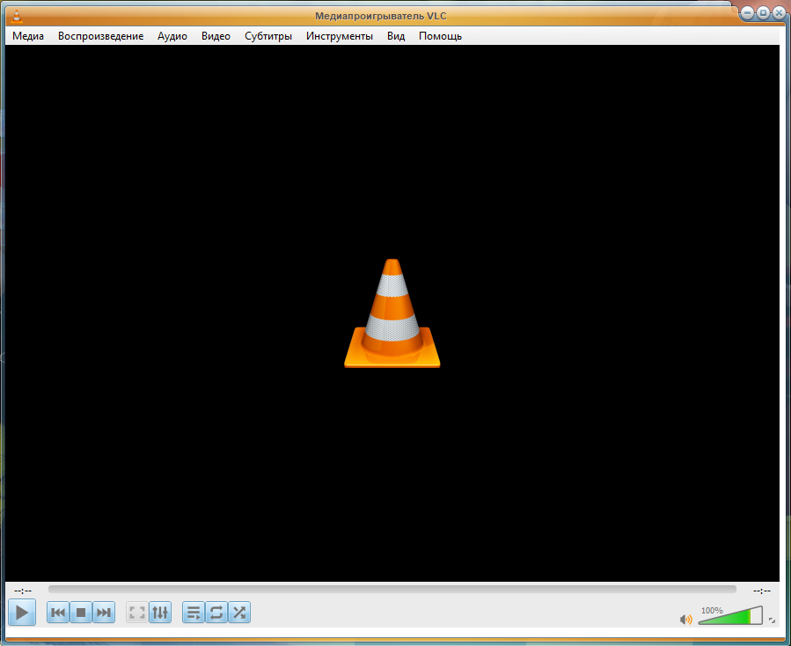Click the playback seek bar
791x646 pixels.
click(392, 589)
